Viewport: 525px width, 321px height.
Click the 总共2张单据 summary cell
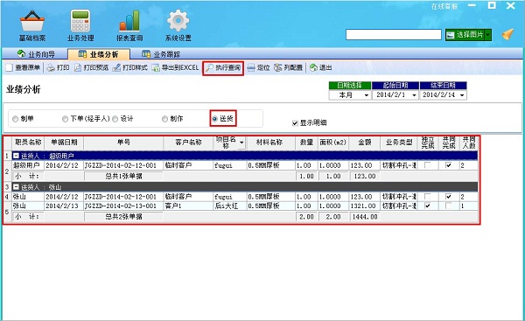(123, 217)
